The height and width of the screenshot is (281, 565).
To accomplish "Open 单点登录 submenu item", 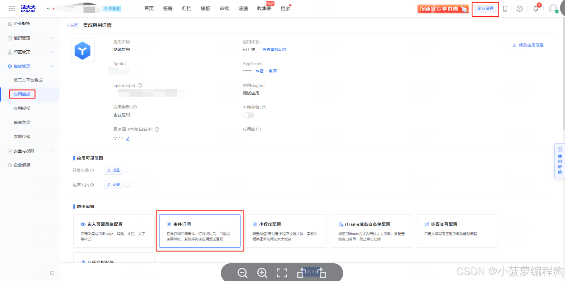I will pos(22,122).
